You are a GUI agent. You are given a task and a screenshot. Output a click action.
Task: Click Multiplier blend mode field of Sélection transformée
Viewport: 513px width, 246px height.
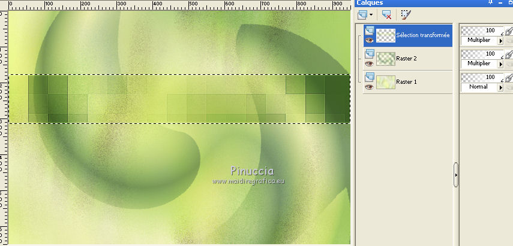[x=479, y=40]
